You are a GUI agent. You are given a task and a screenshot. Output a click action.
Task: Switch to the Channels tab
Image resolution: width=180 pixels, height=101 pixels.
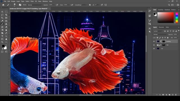tap(161, 27)
